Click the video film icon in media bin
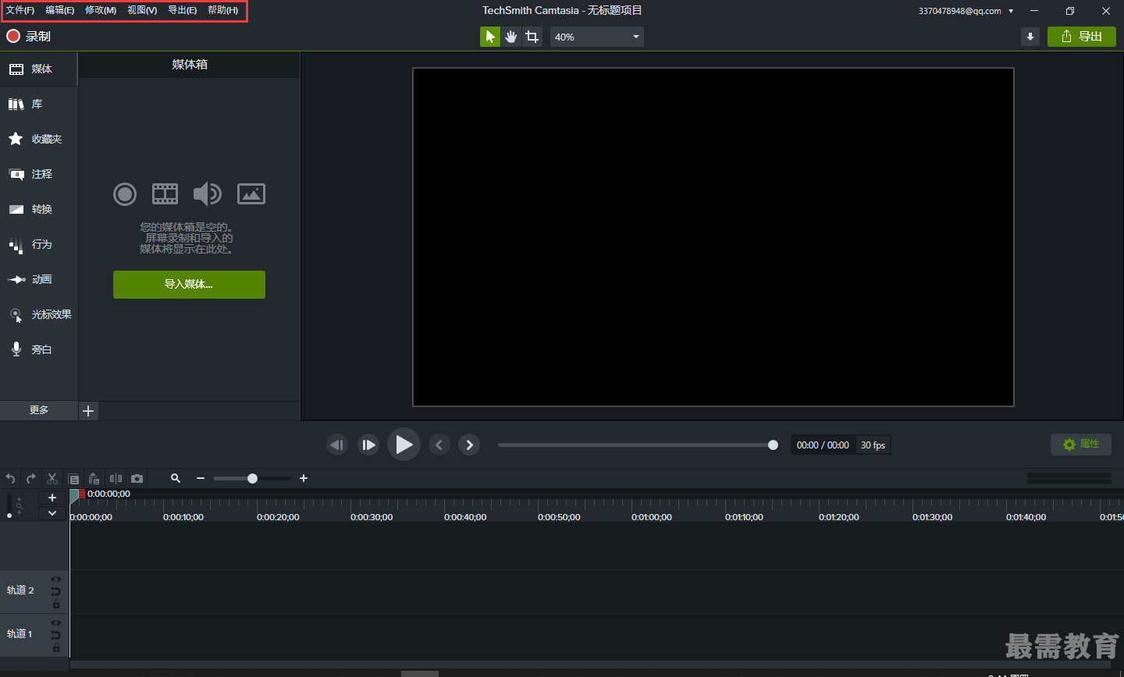Screen dimensions: 1124x677 click(x=165, y=193)
